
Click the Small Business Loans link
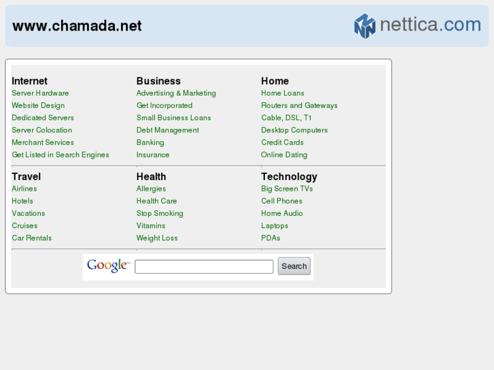(x=173, y=117)
